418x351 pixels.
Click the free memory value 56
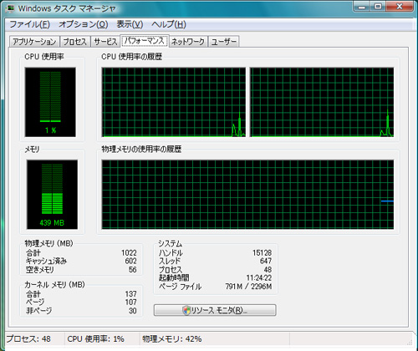[x=133, y=270]
